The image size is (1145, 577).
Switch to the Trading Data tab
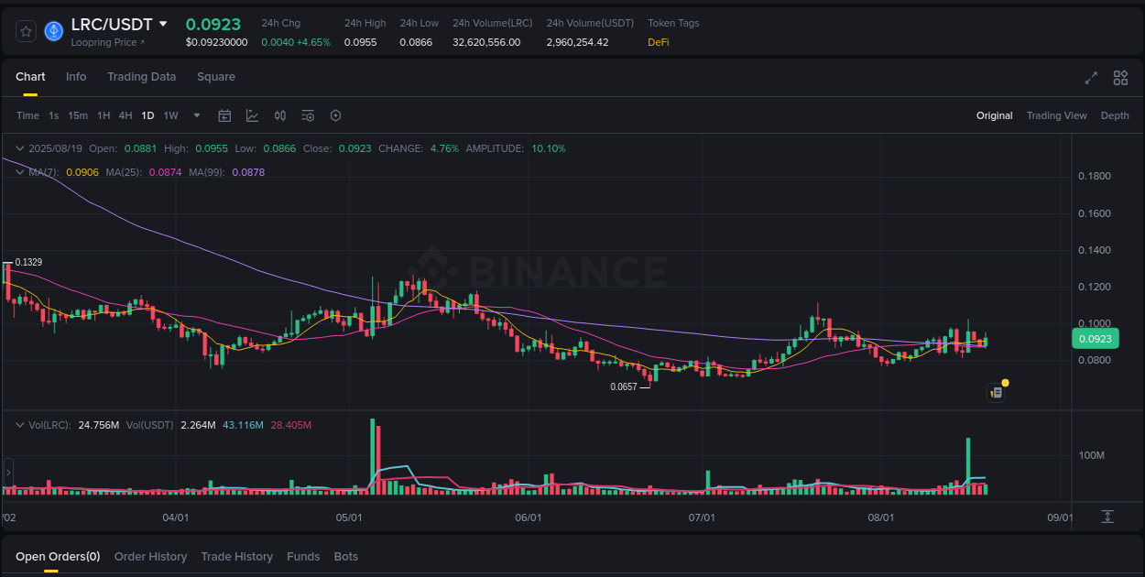click(x=141, y=77)
